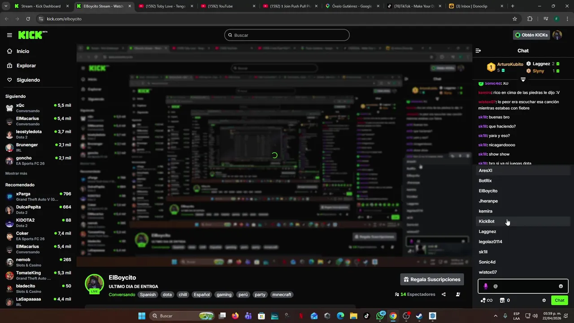Bookmark this page with star icon
The height and width of the screenshot is (323, 574).
(515, 19)
